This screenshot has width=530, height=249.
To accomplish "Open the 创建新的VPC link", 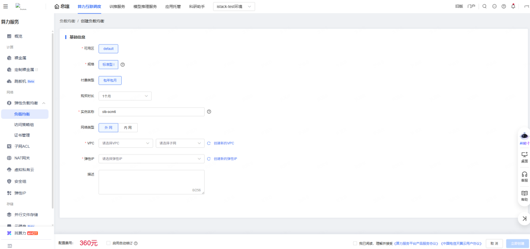I will coord(224,143).
